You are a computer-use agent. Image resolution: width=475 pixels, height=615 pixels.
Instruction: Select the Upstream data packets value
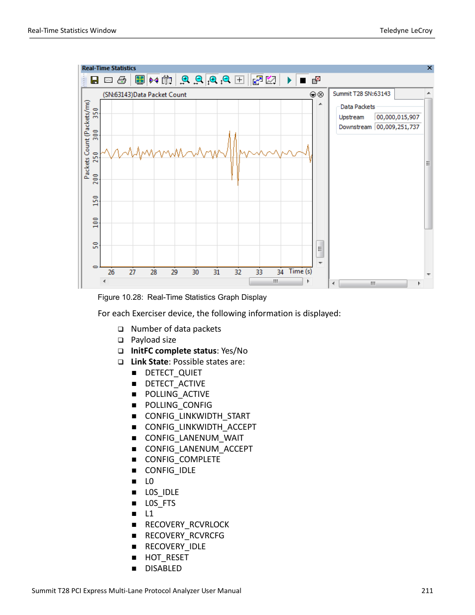[398, 117]
